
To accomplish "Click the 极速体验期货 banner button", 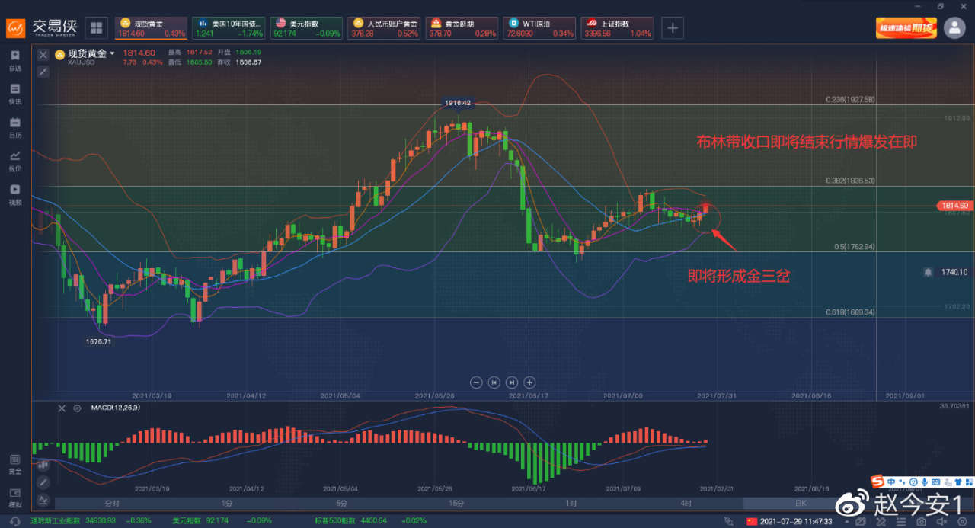I will 906,28.
